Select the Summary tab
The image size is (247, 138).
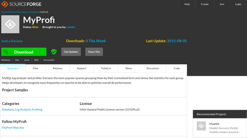click(x=13, y=68)
